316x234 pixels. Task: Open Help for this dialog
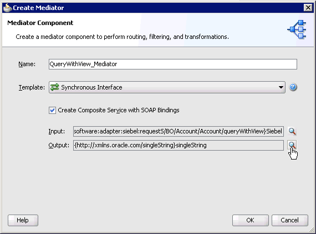[x=23, y=220]
